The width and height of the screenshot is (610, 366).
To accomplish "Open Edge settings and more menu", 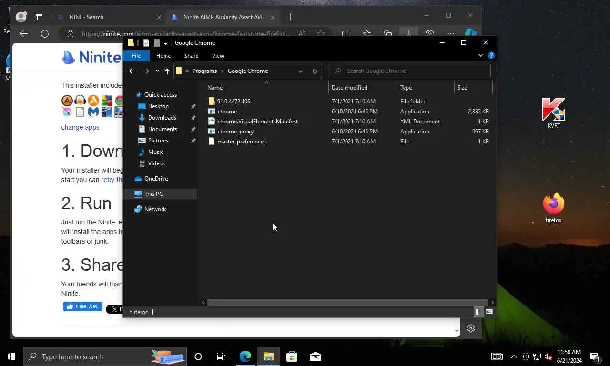I will (x=450, y=33).
